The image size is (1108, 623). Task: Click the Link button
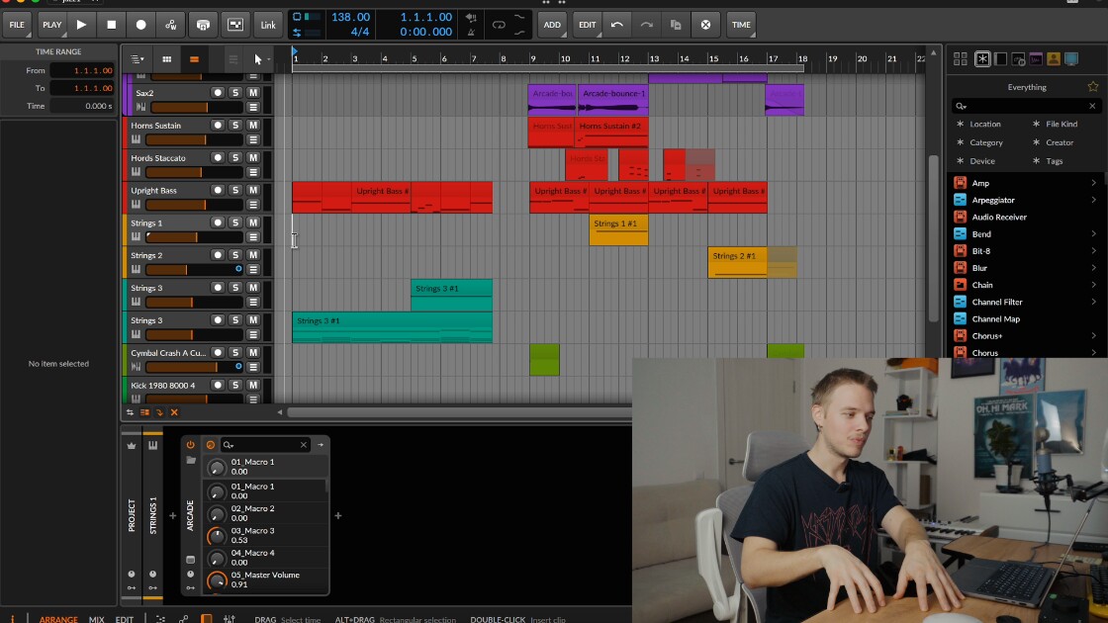pos(268,25)
